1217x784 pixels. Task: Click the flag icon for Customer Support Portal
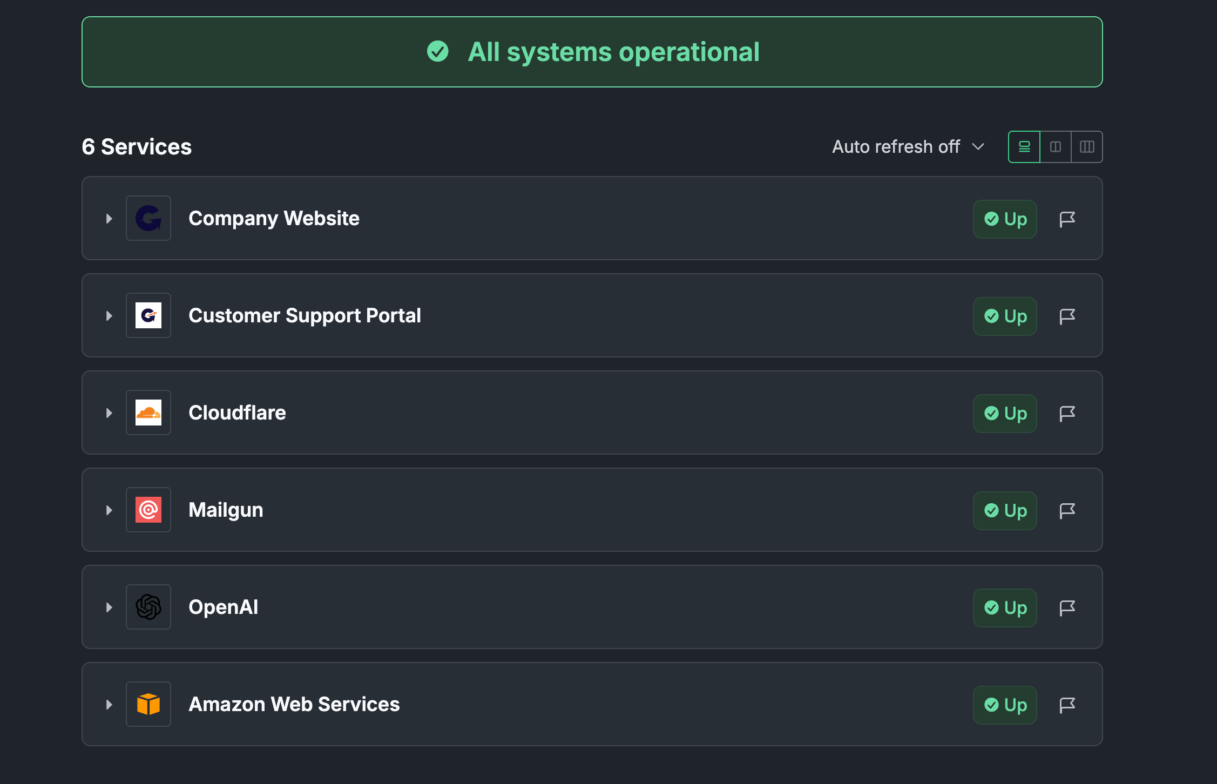(x=1067, y=316)
